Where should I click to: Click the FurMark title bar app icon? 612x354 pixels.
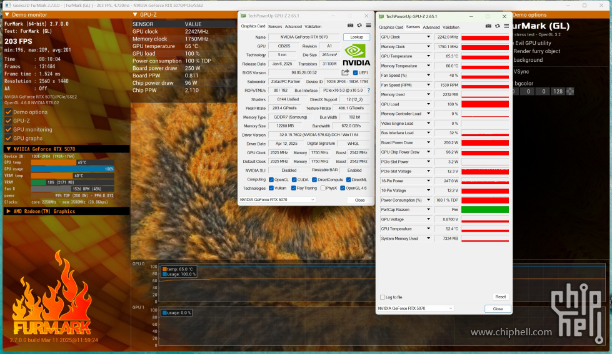[8, 6]
